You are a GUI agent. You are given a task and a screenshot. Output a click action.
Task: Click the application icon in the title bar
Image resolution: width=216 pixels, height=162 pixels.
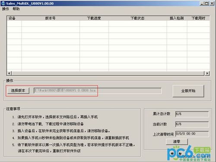click(3, 3)
